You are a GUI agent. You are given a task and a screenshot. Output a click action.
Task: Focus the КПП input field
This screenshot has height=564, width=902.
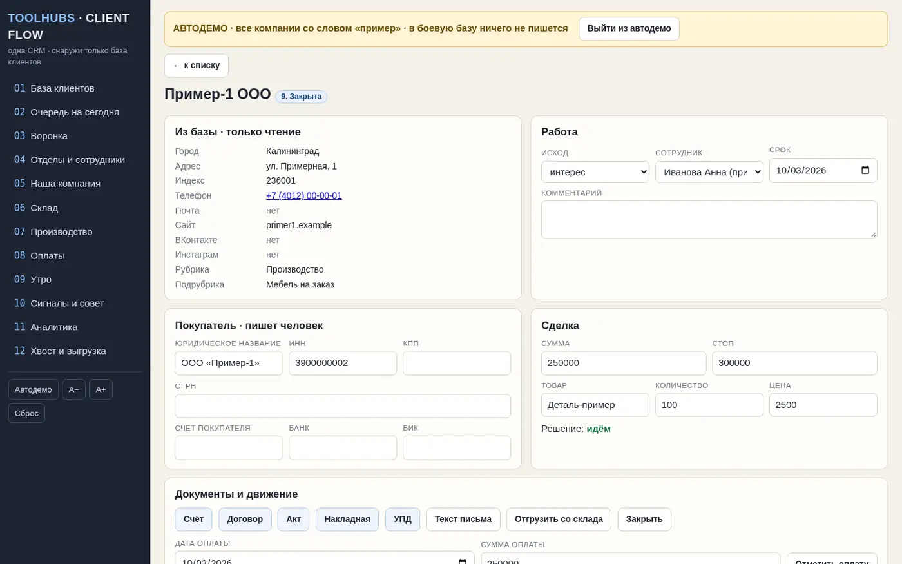(457, 363)
